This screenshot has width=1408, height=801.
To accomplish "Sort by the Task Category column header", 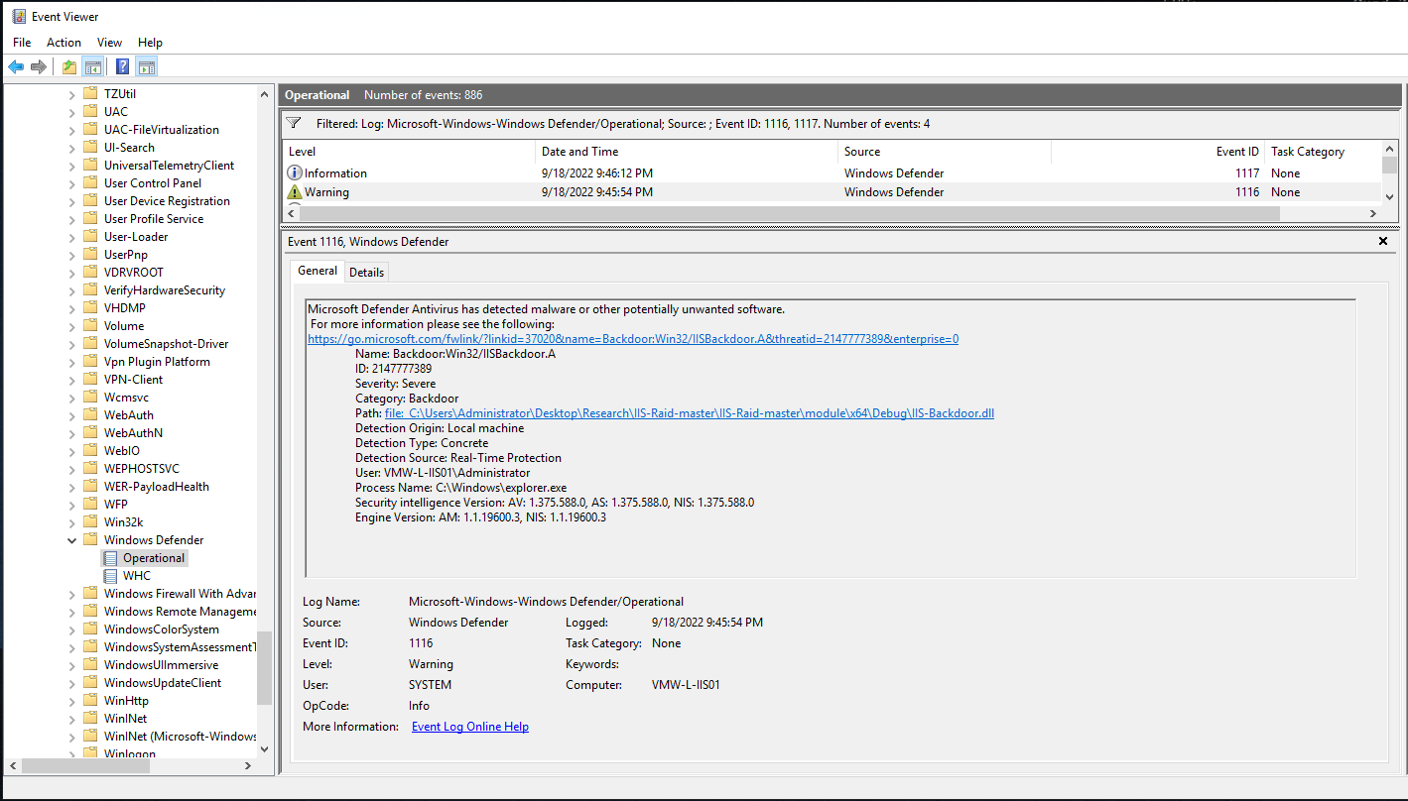I will pyautogui.click(x=1323, y=152).
